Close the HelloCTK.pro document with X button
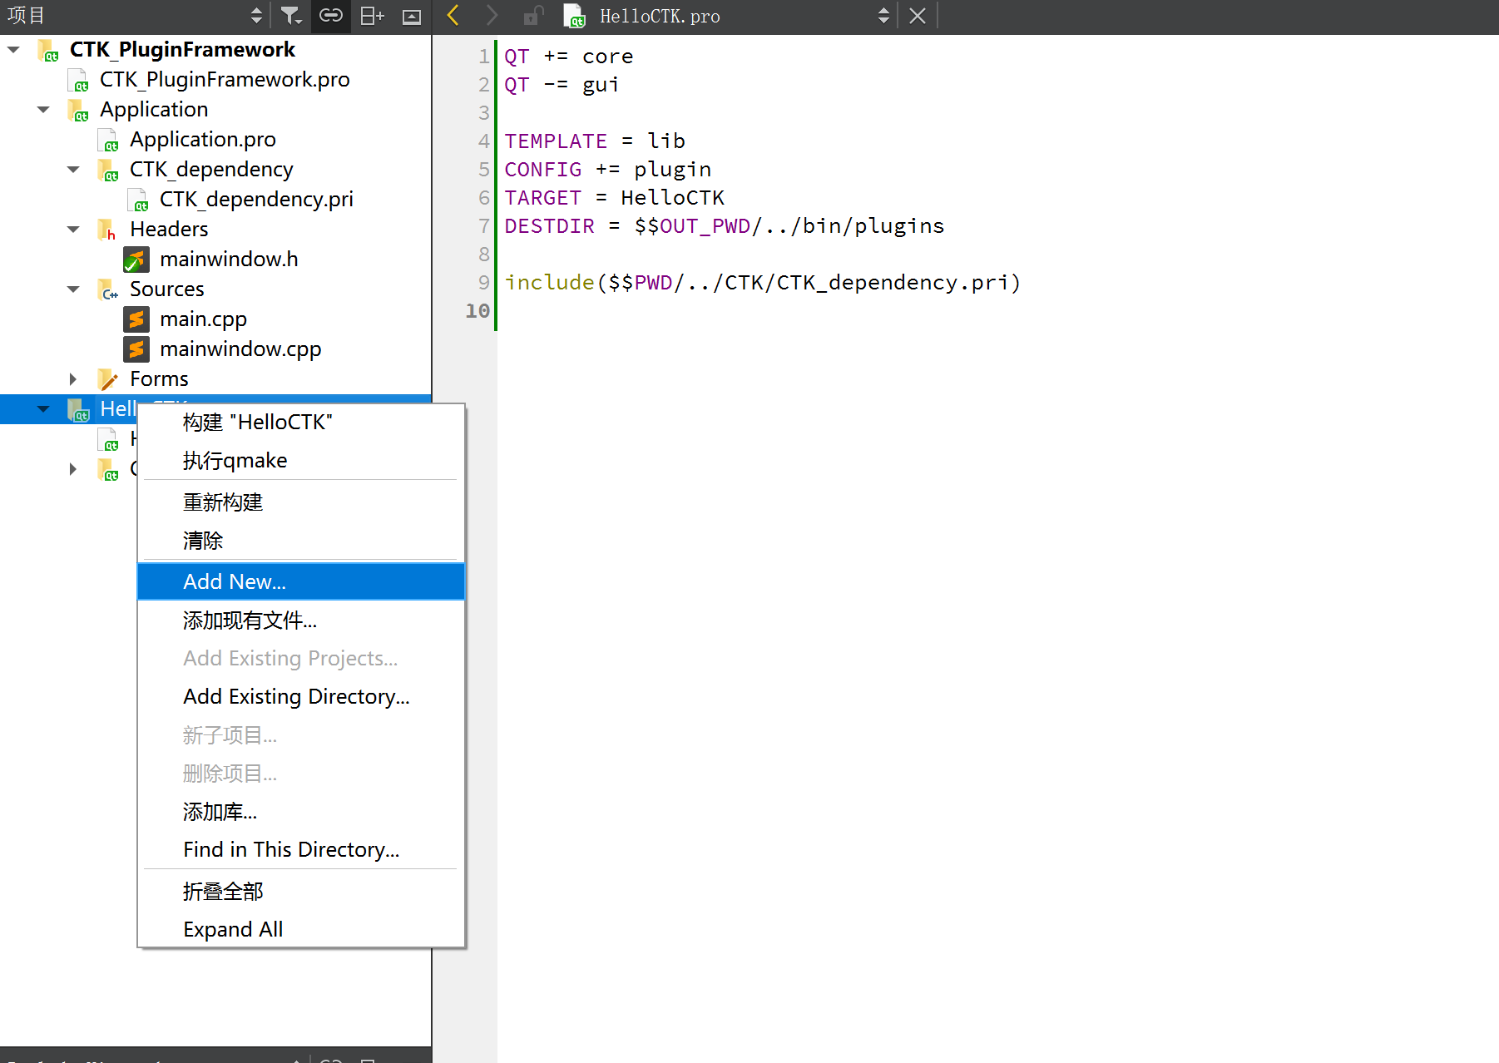Viewport: 1499px width, 1063px height. tap(917, 15)
